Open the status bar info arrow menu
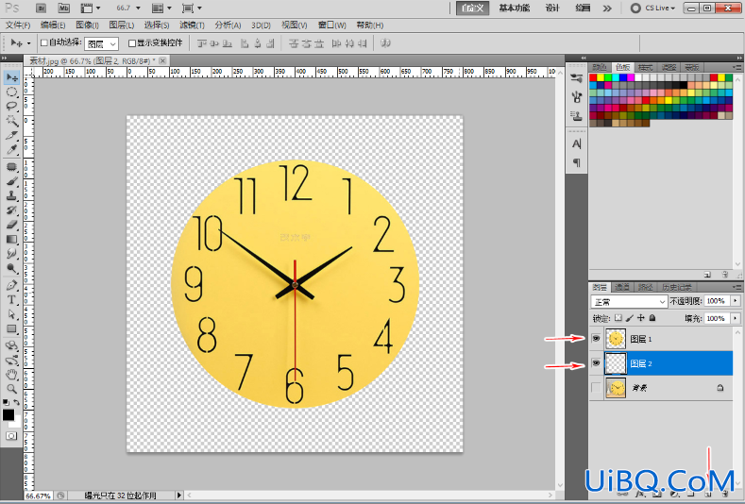Viewport: 745px width, 504px height. click(179, 496)
